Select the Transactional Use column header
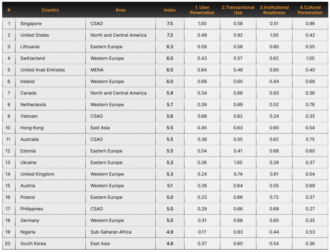 point(238,10)
